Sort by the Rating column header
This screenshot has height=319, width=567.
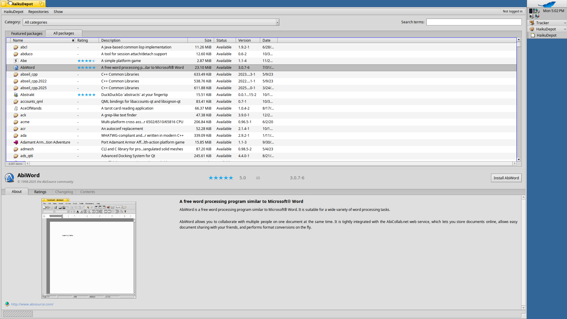pyautogui.click(x=87, y=40)
